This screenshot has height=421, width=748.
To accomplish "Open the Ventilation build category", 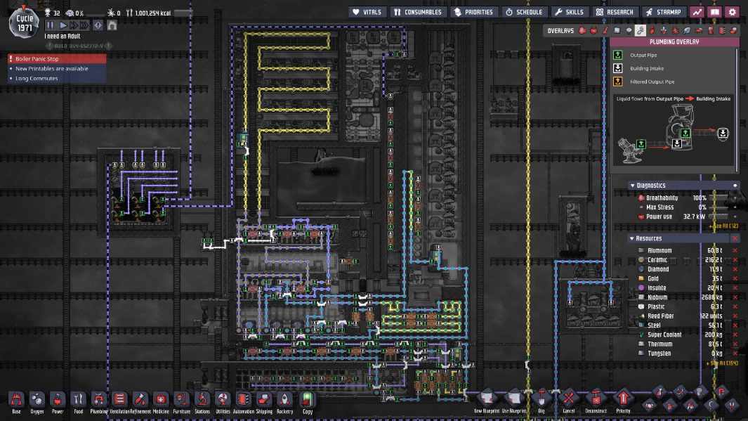I will [x=119, y=403].
